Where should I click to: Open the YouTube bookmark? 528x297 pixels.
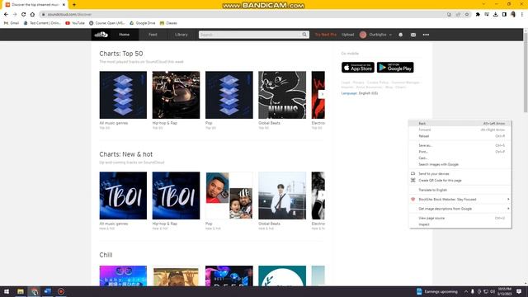pyautogui.click(x=75, y=23)
